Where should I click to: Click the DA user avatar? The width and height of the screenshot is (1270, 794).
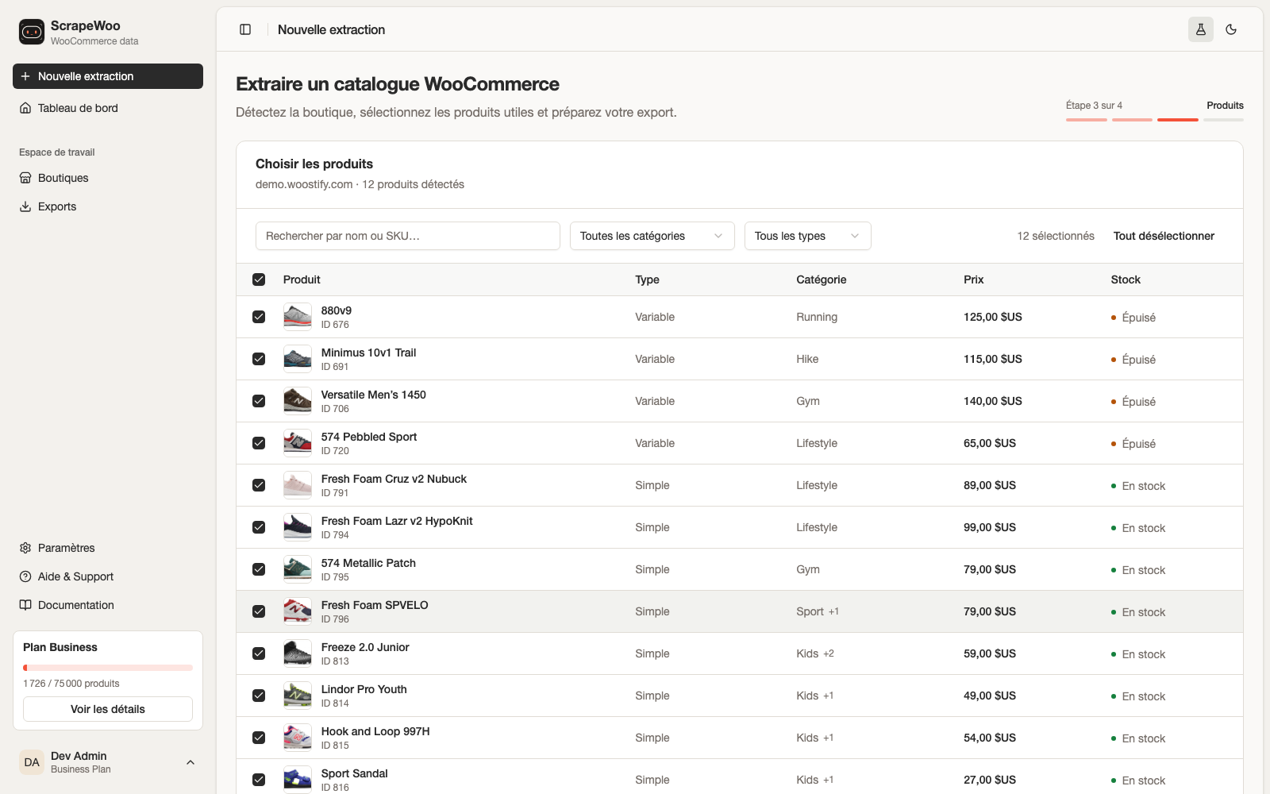[x=32, y=762]
